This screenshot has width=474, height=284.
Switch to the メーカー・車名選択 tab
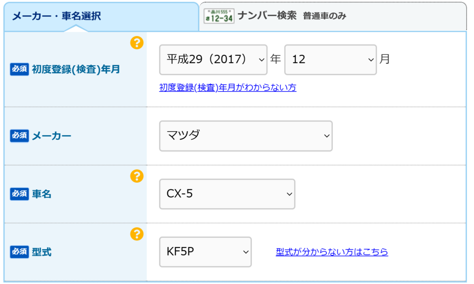[56, 16]
